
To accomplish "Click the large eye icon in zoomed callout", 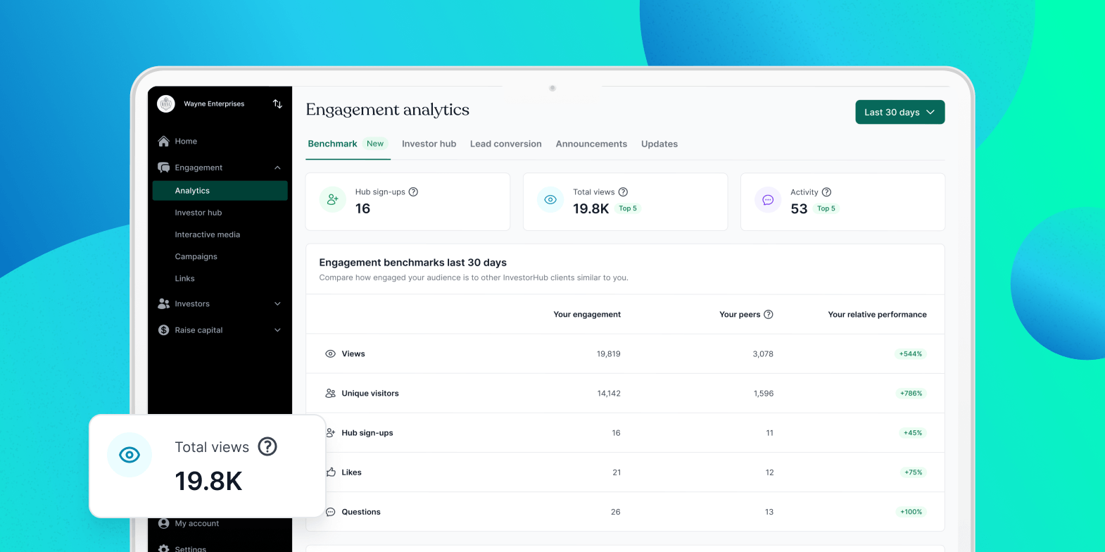I will click(130, 455).
